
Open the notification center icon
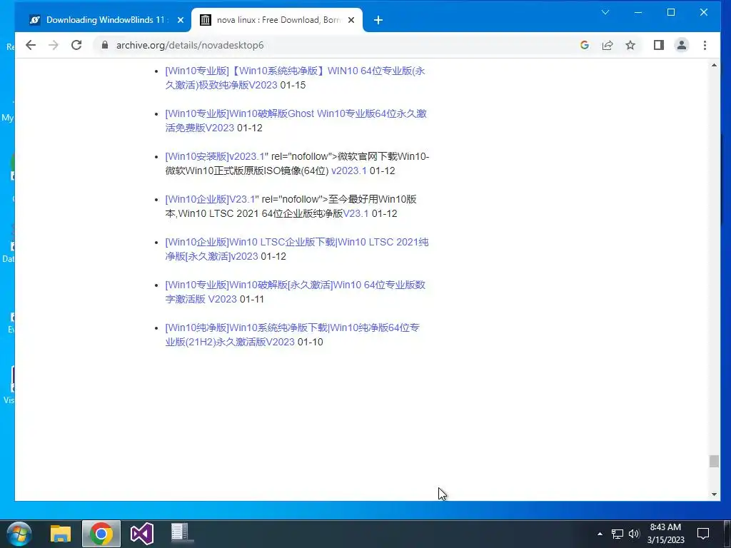703,534
